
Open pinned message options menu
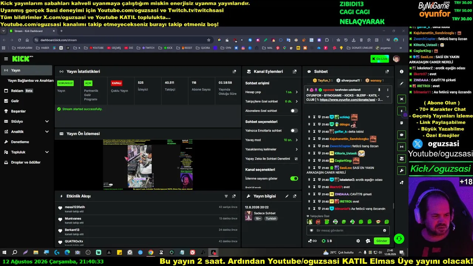click(x=388, y=90)
